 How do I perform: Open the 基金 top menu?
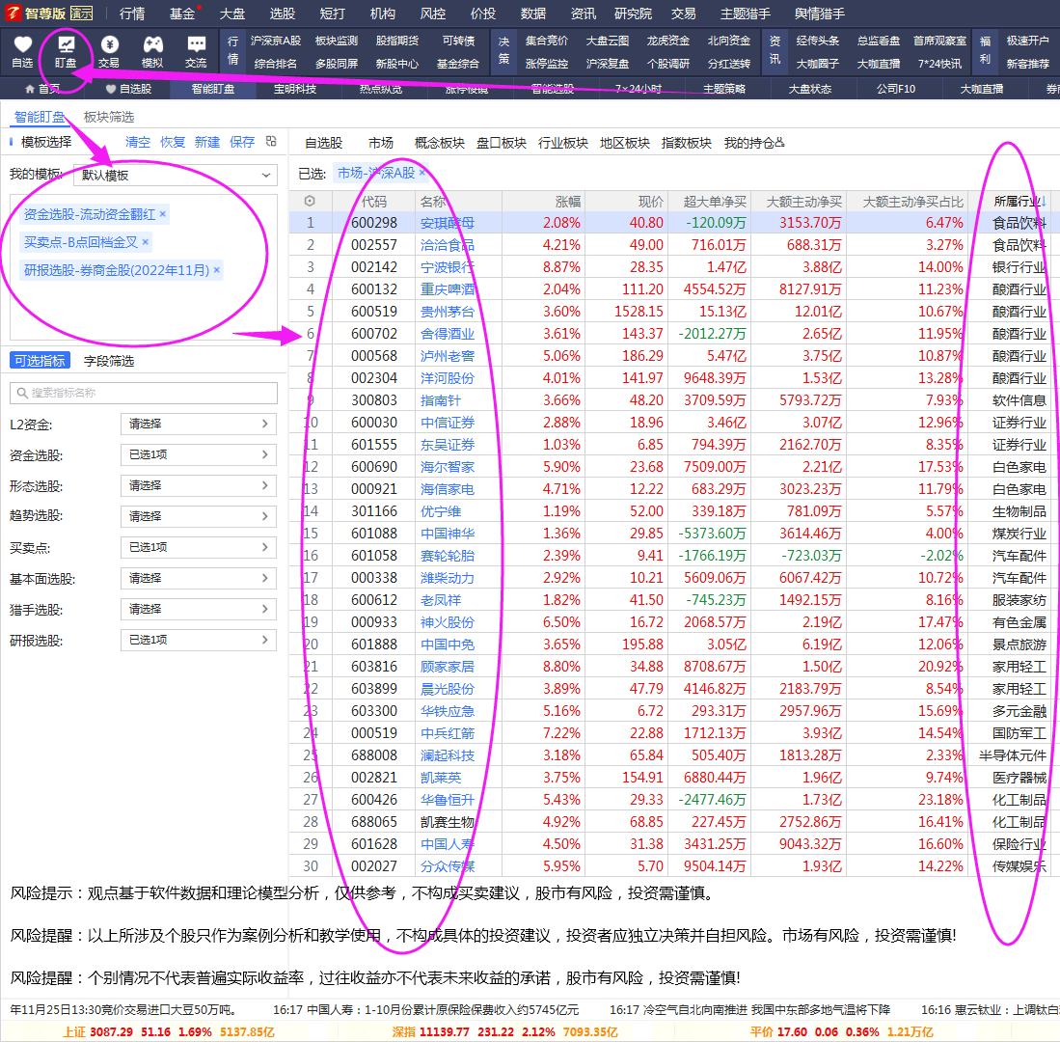click(182, 14)
